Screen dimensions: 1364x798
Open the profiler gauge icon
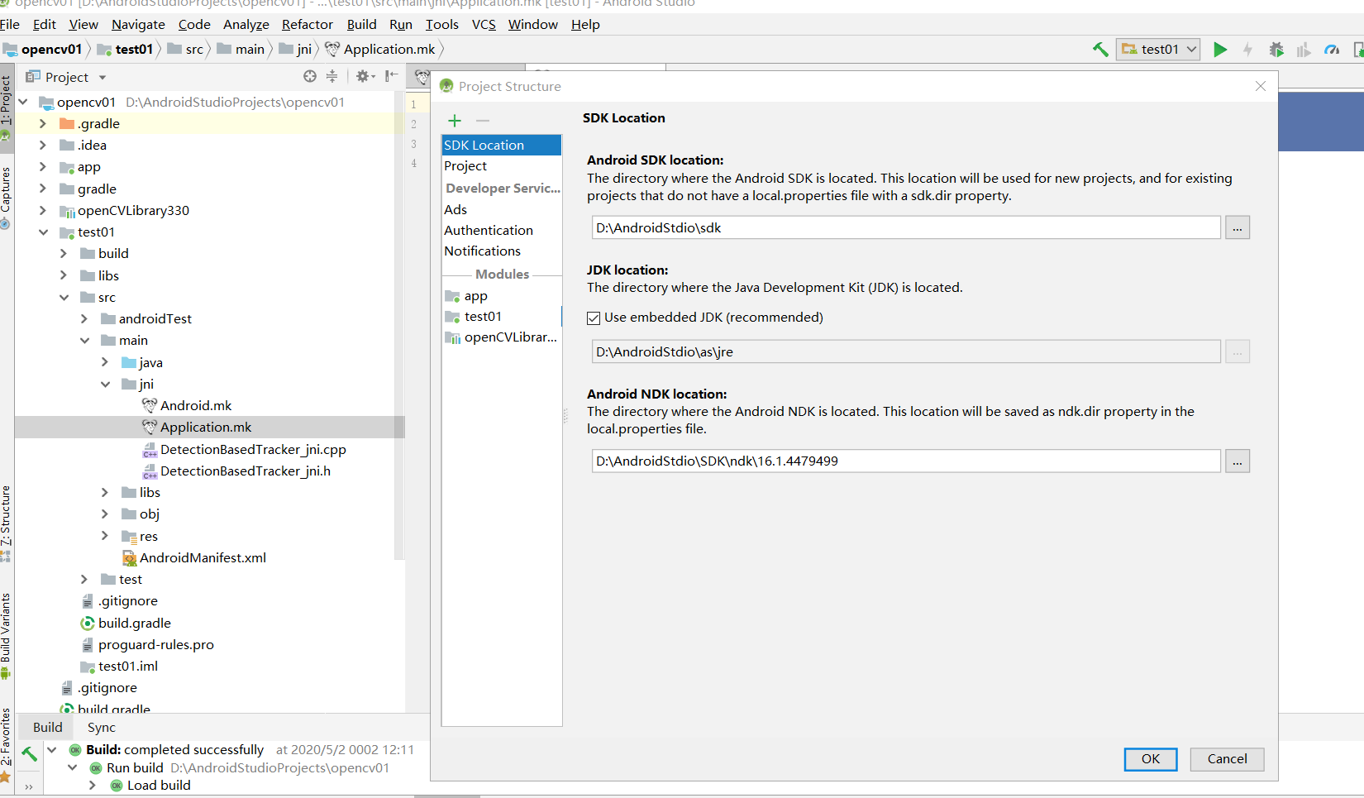1332,50
